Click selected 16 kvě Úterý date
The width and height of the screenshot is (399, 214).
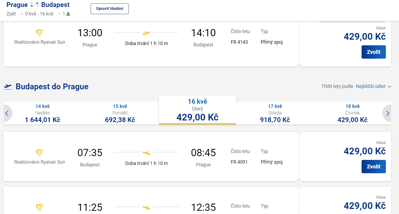(197, 110)
